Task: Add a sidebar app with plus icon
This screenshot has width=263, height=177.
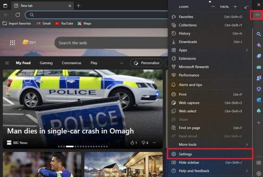Action: point(259,123)
